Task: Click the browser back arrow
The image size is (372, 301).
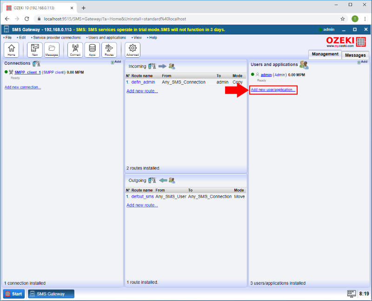Action: [x=7, y=19]
